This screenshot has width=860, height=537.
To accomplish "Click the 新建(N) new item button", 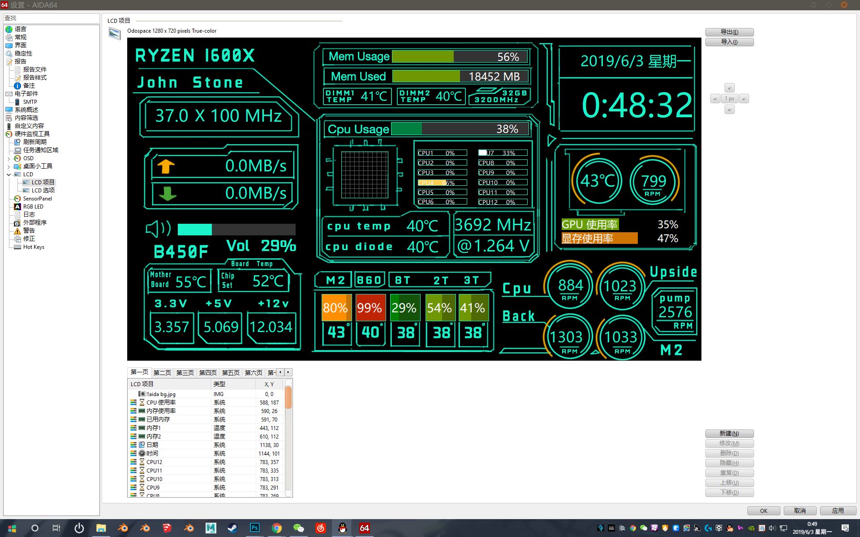I will click(729, 433).
